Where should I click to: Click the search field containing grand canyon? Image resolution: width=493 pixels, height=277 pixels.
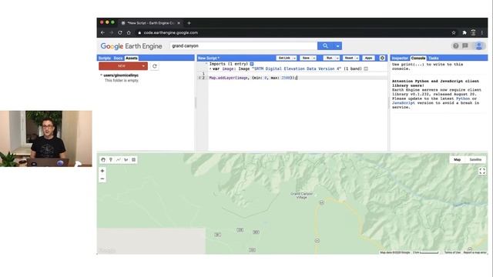click(243, 46)
